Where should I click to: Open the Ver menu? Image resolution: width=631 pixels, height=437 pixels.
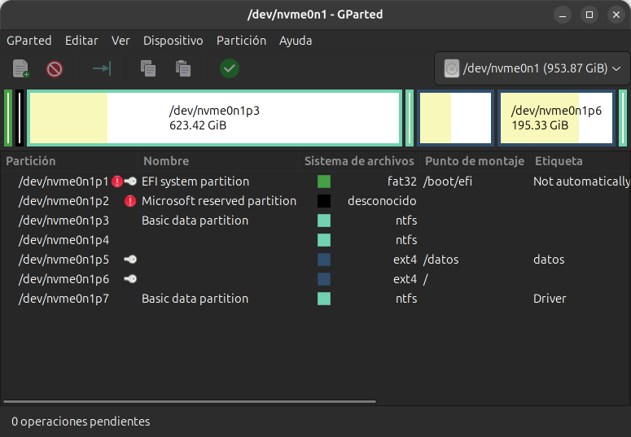pyautogui.click(x=121, y=41)
